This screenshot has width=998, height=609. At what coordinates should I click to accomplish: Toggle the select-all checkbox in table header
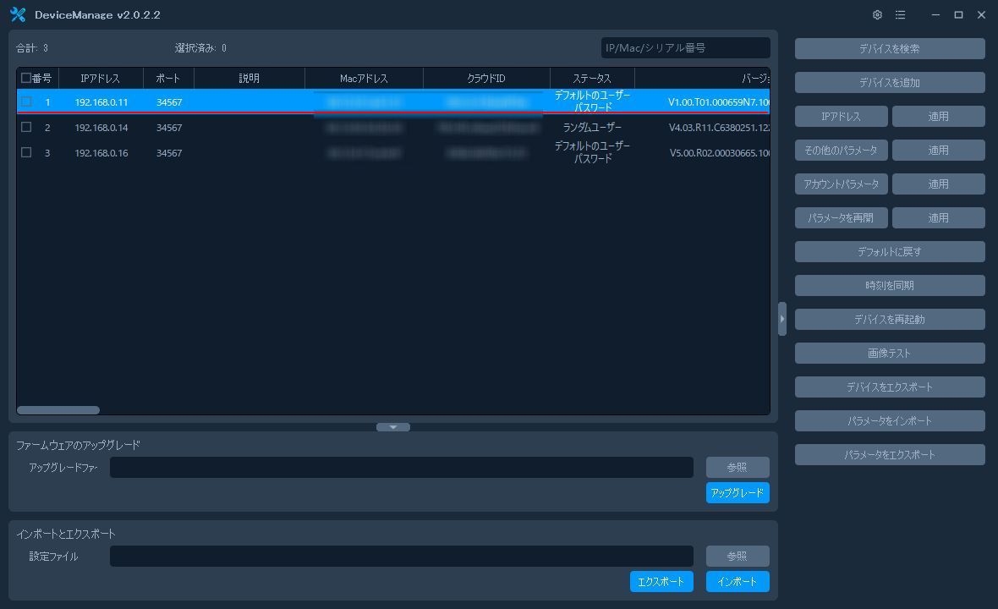pyautogui.click(x=26, y=78)
